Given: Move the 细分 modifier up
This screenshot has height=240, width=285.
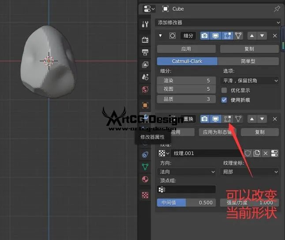Looking at the screenshot, I should click(x=252, y=36).
